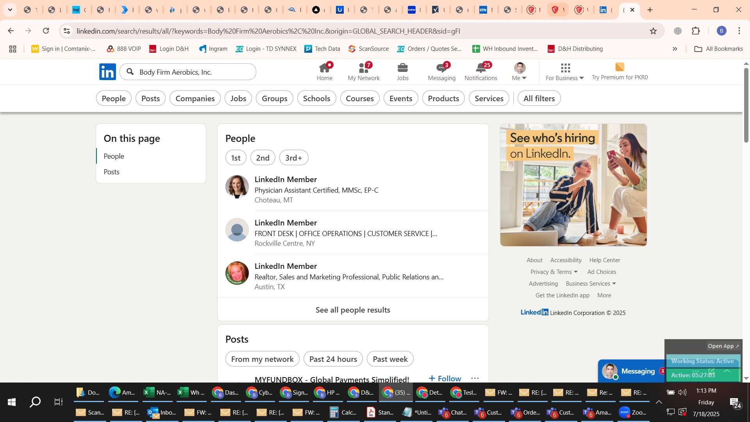Toggle 1st connections filter
750x422 pixels.
236,158
